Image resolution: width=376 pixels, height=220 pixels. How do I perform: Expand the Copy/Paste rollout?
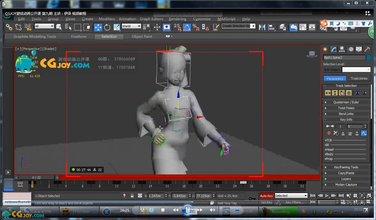coord(346,173)
